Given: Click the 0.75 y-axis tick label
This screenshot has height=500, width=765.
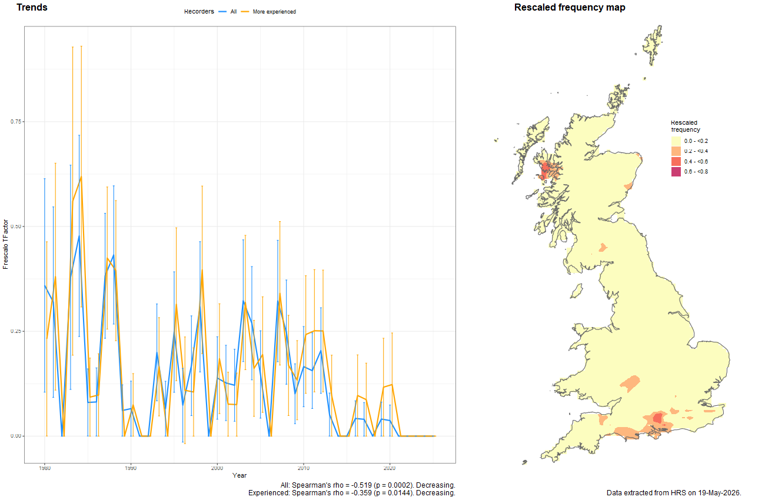Looking at the screenshot, I should point(16,121).
